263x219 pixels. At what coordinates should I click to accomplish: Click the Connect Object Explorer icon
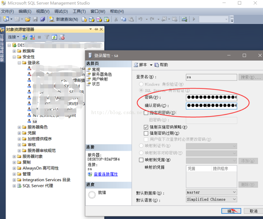25,37
